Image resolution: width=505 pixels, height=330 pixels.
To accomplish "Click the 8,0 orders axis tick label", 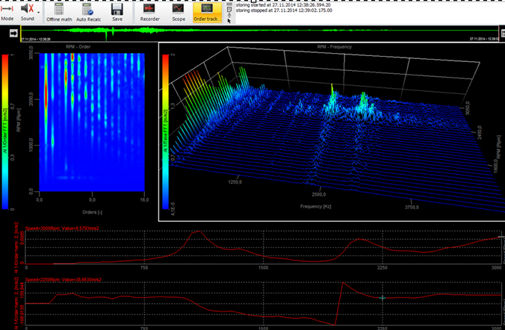I will pos(92,200).
